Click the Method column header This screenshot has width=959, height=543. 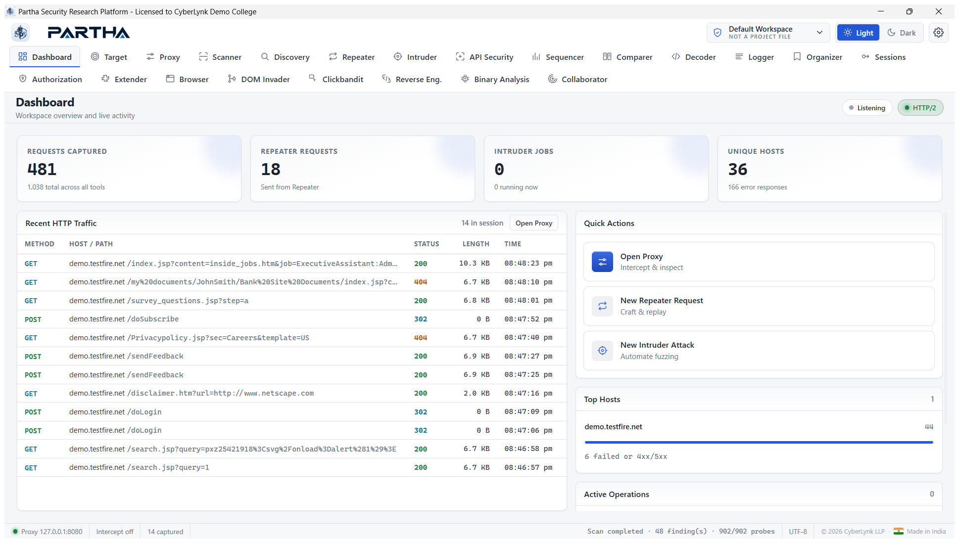click(x=40, y=244)
